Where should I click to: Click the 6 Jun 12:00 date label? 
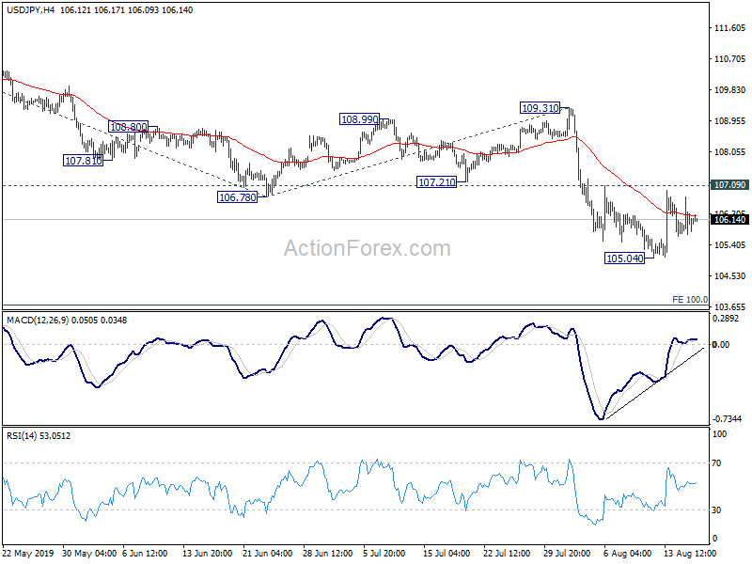pyautogui.click(x=145, y=554)
